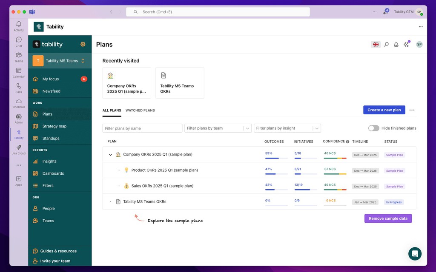Collapse the Company OKRs 2025 Q1 plan row
436x272 pixels.
[x=110, y=154]
